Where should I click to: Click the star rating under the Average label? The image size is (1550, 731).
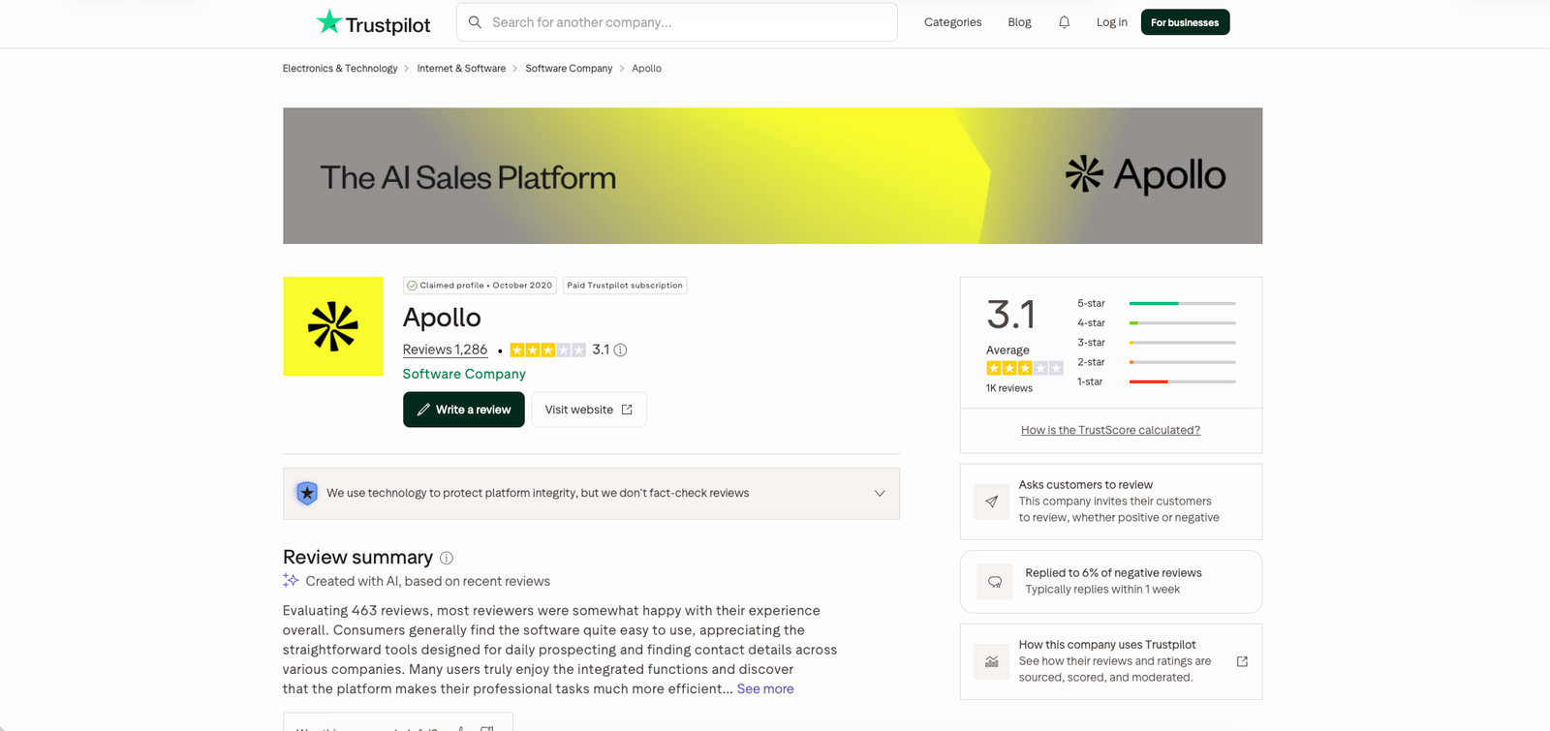coord(1025,368)
